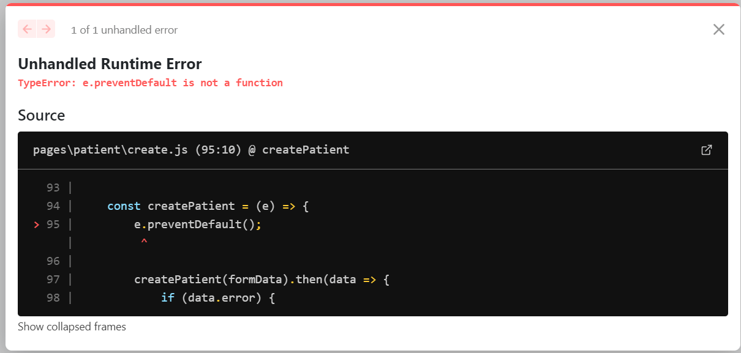Click the createPatient(formData) call on line 97
This screenshot has height=353, width=741.
tap(211, 280)
